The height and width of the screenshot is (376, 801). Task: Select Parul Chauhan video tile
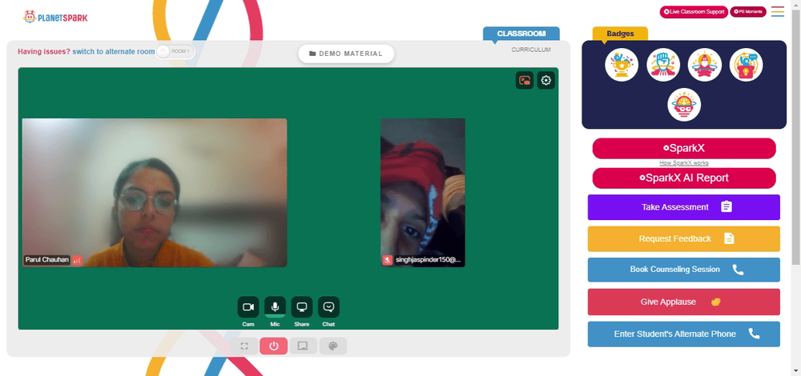pyautogui.click(x=155, y=193)
